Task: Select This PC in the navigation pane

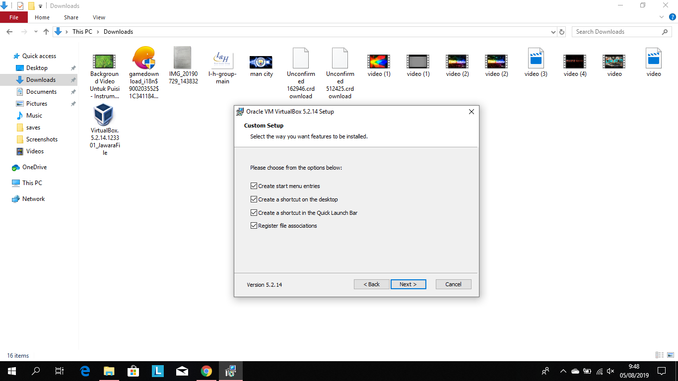Action: tap(32, 183)
